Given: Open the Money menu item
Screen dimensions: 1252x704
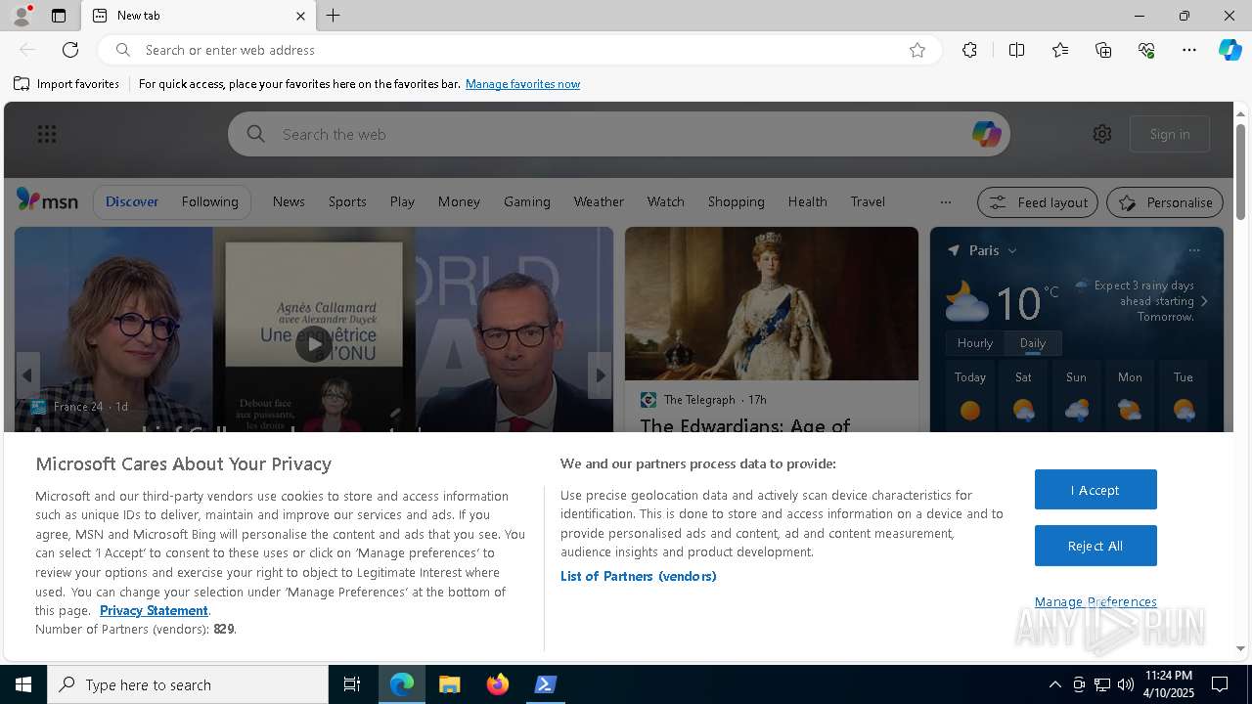Looking at the screenshot, I should (459, 201).
